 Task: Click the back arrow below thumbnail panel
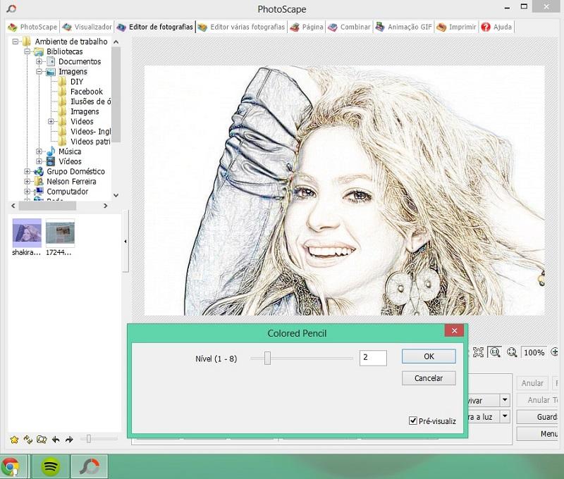point(56,440)
